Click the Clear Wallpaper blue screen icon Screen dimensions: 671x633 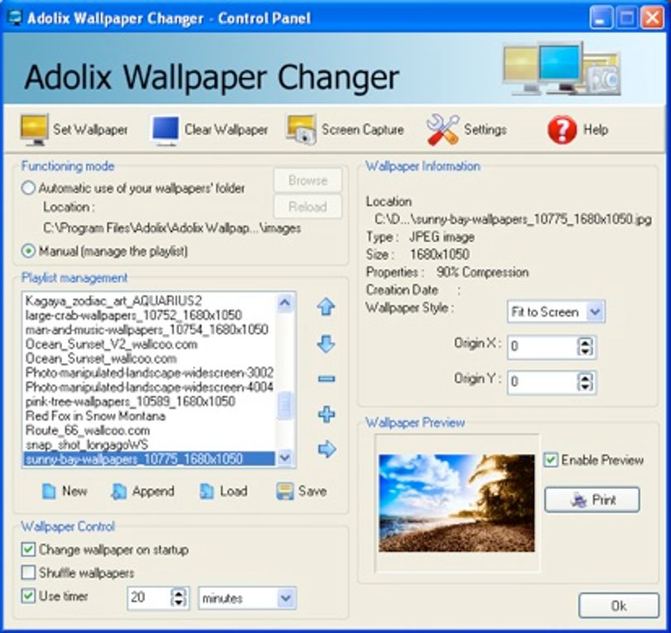pyautogui.click(x=166, y=130)
